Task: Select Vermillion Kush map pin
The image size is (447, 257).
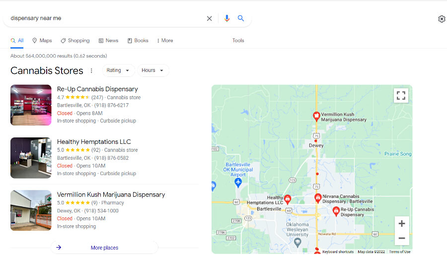Action: point(316,116)
